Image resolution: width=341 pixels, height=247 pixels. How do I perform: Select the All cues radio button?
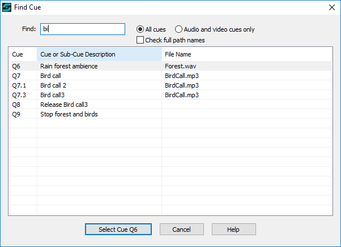pos(140,29)
